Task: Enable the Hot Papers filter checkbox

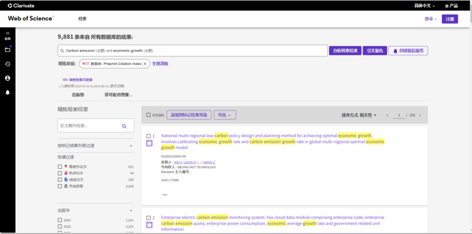Action: (x=60, y=173)
